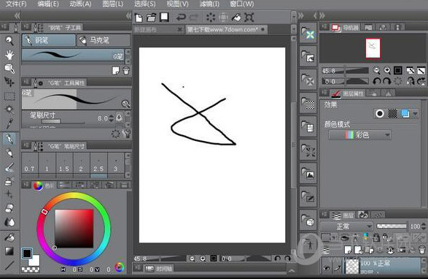This screenshot has height=279, width=428.
Task: Select the Operation object tool
Action: 9,69
